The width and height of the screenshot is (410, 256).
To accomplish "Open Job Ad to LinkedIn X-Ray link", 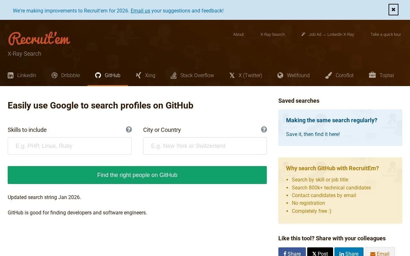I will [x=328, y=35].
